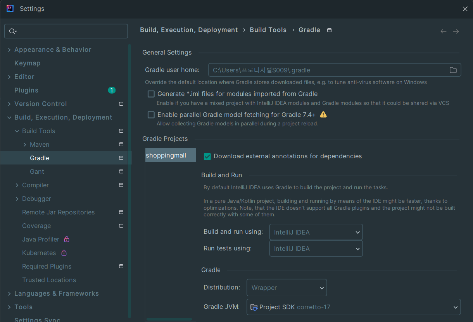The height and width of the screenshot is (322, 473).
Task: Click project-level icon on Build Tools row
Action: pyautogui.click(x=121, y=131)
